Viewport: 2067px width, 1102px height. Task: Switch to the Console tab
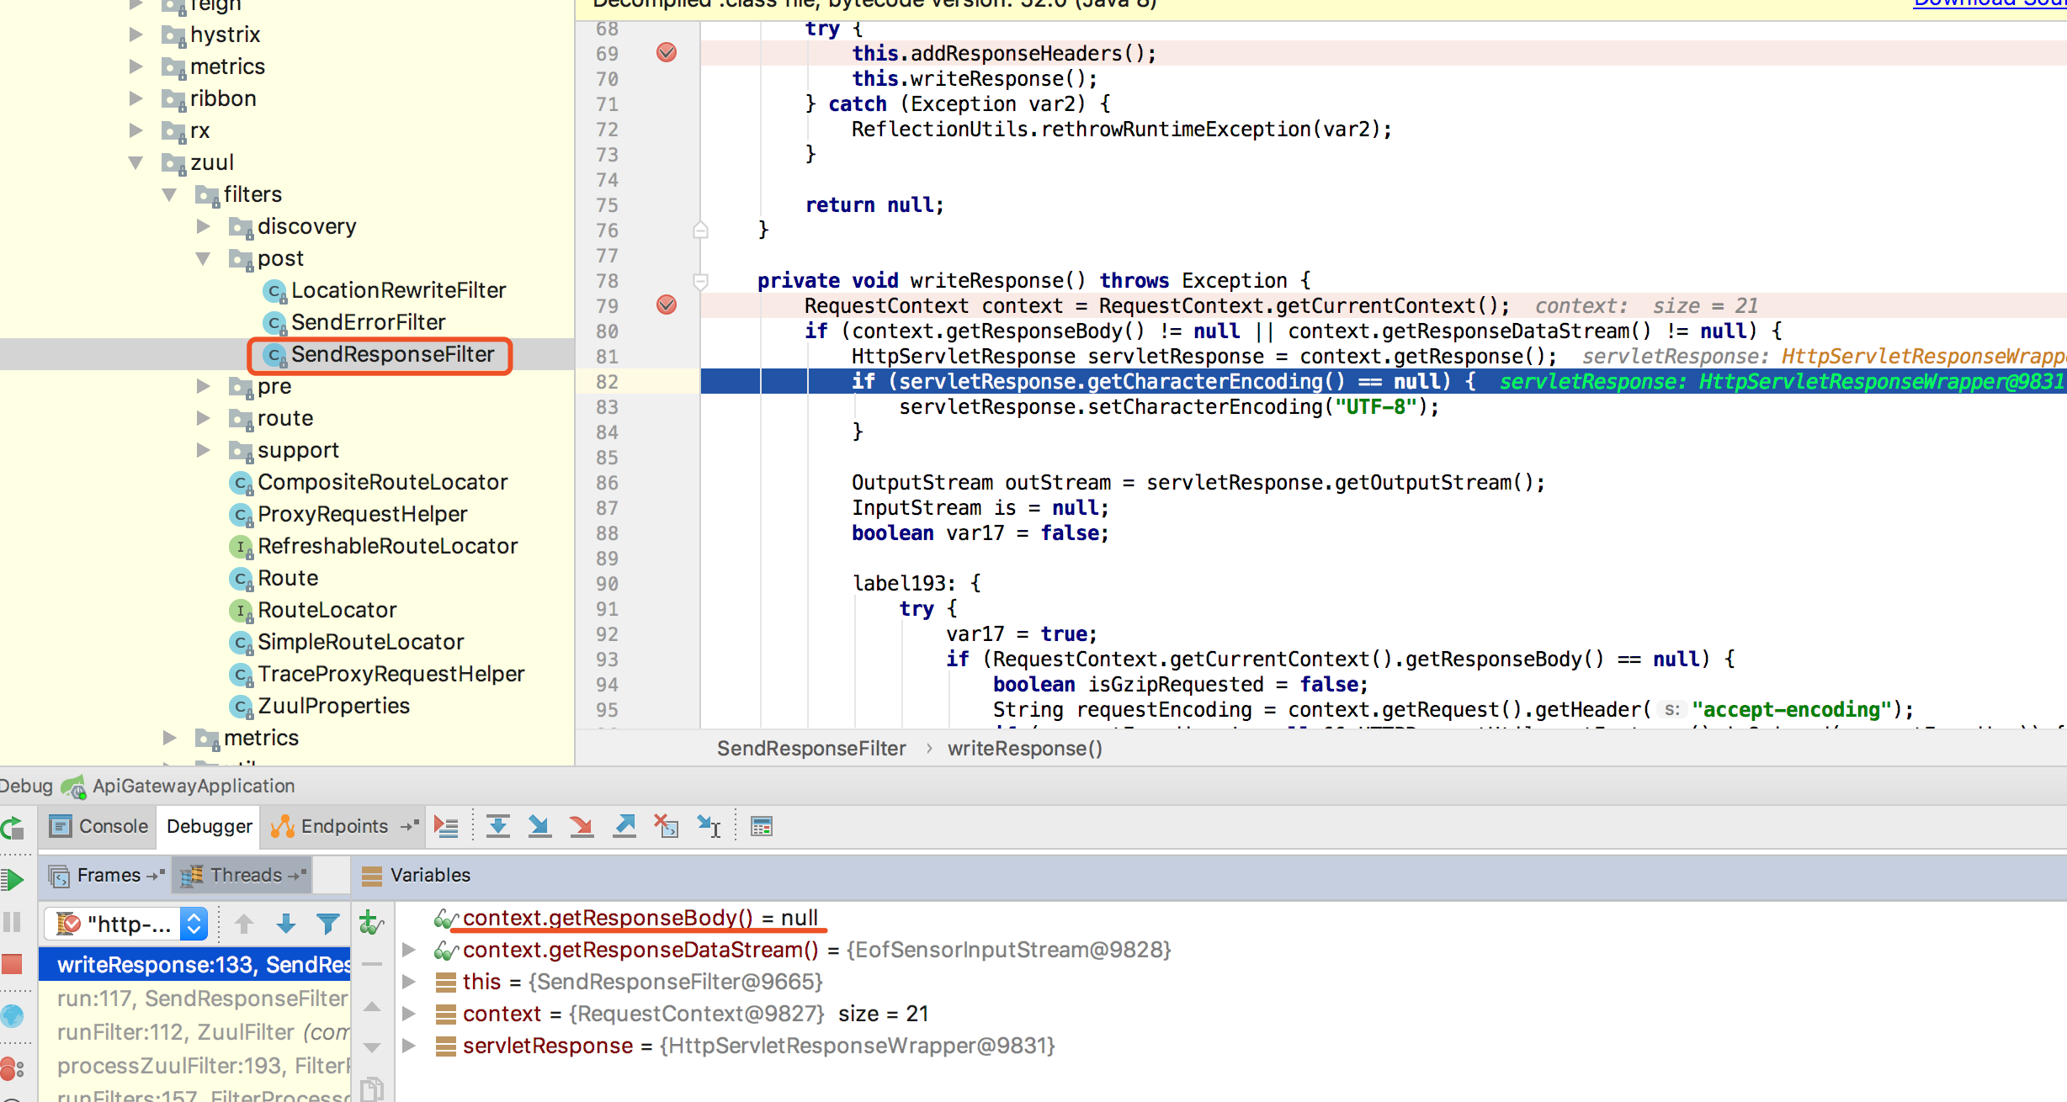pyautogui.click(x=98, y=826)
